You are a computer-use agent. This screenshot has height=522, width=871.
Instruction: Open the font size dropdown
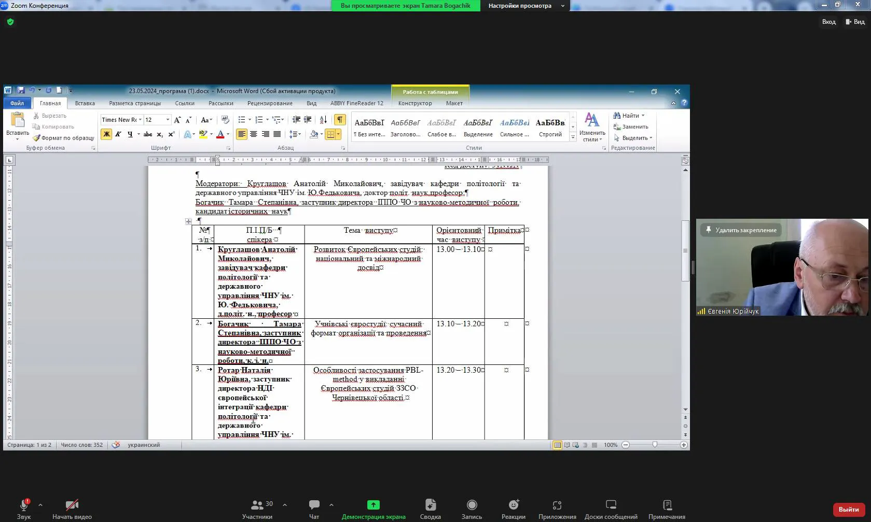pyautogui.click(x=168, y=120)
